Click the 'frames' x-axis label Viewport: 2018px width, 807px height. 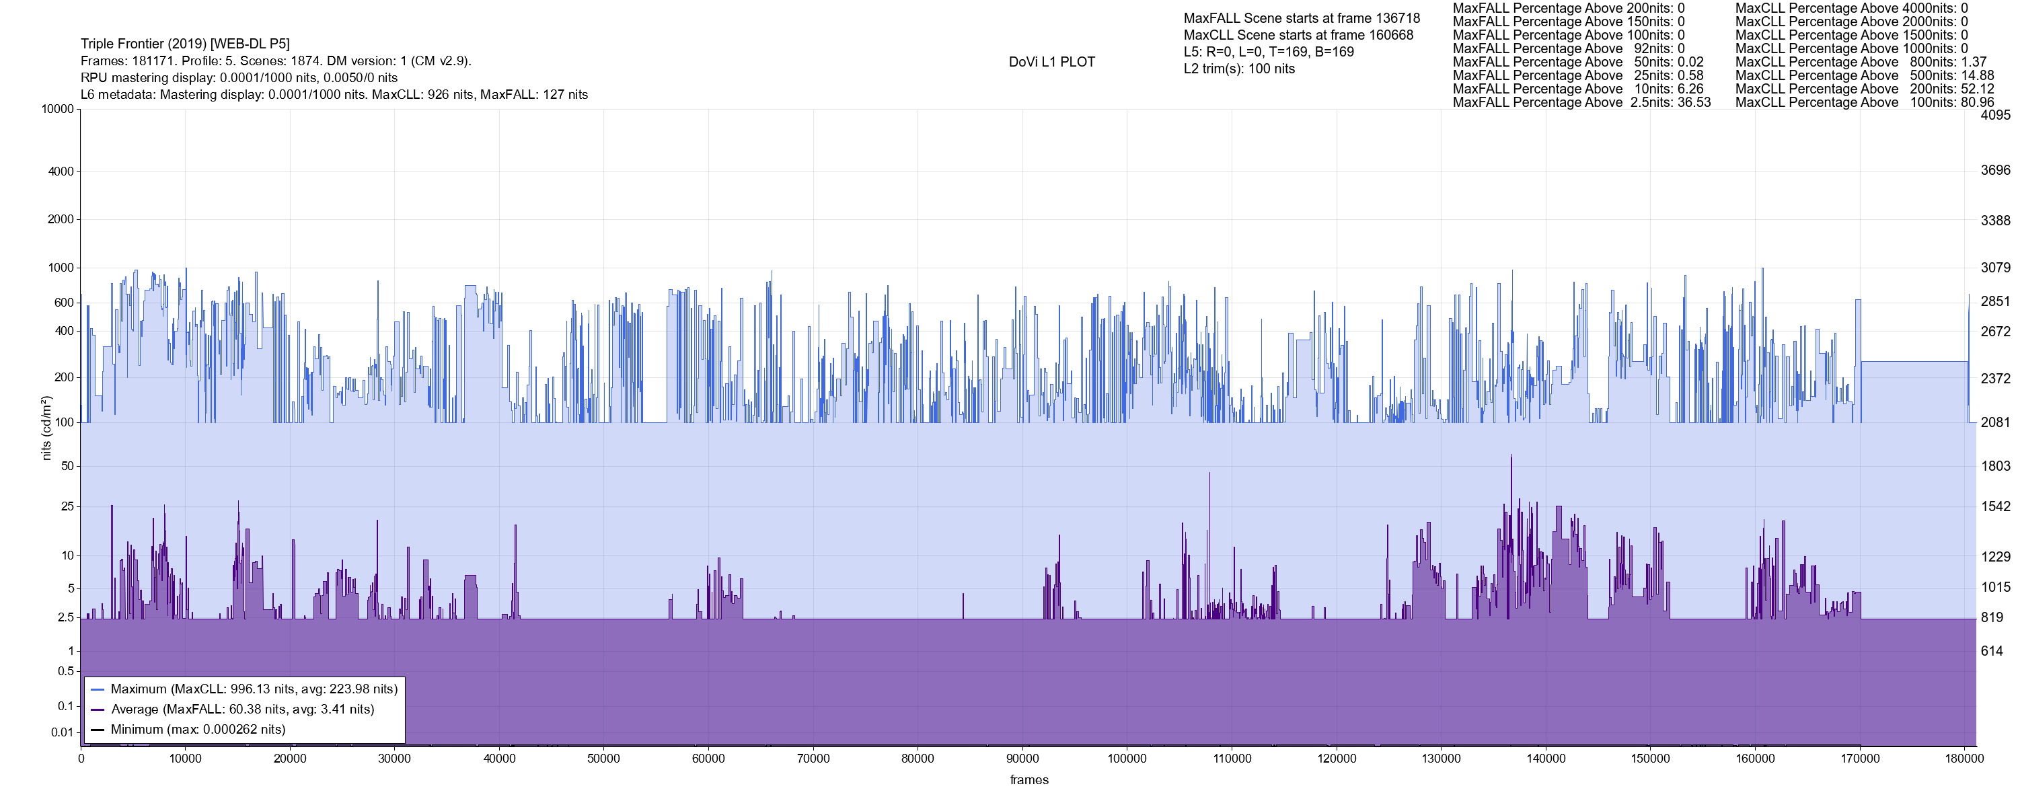1029,780
